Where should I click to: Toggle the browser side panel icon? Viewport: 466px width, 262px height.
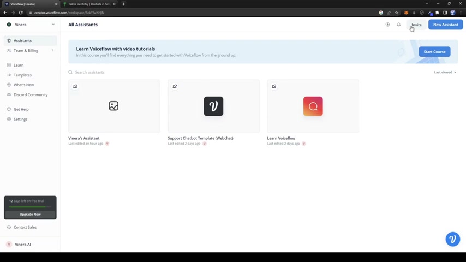point(445,13)
